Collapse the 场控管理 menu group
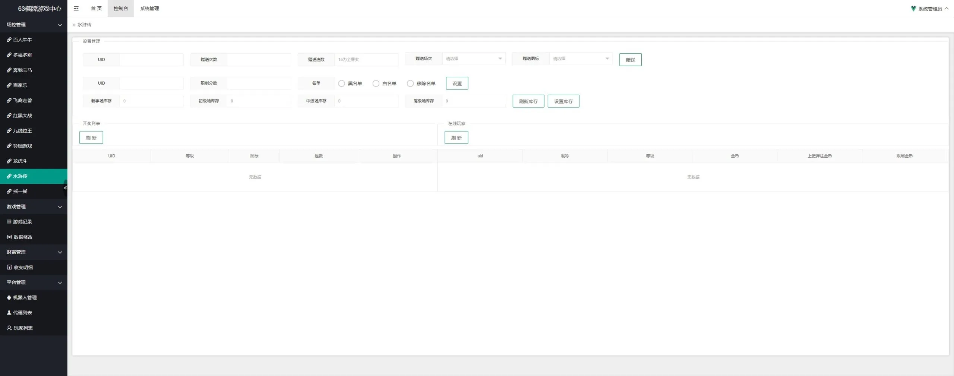The width and height of the screenshot is (954, 376). (34, 25)
